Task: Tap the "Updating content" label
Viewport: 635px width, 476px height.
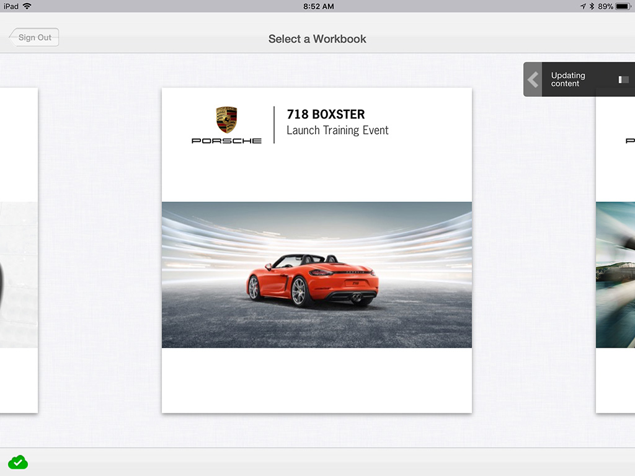Action: (x=568, y=79)
